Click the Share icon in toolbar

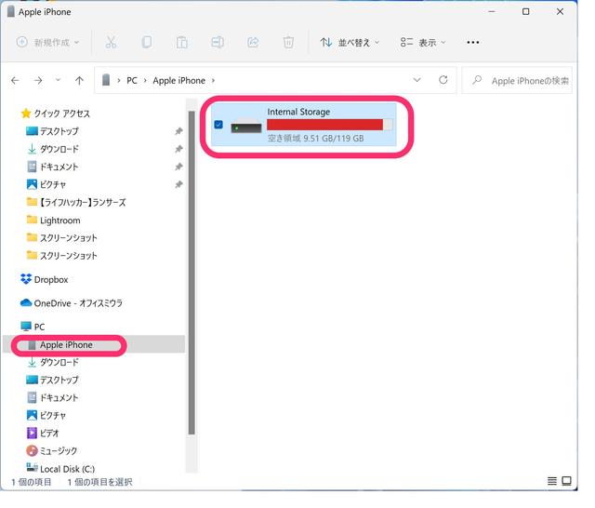[253, 42]
